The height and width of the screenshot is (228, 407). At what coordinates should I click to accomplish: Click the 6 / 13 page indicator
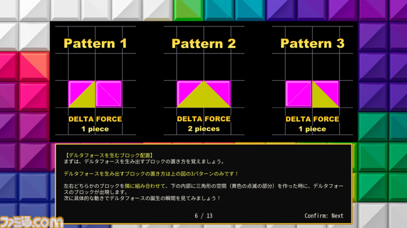203,216
